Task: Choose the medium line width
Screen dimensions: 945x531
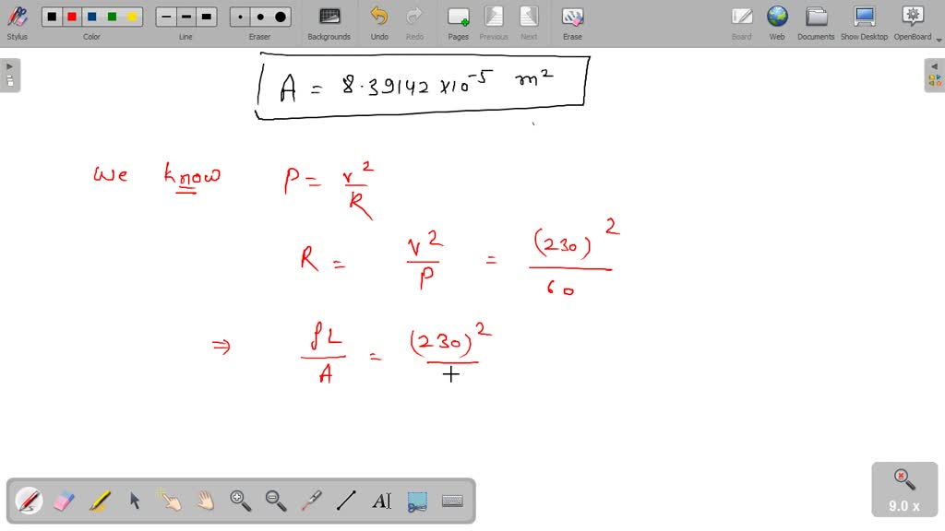Action: point(186,17)
